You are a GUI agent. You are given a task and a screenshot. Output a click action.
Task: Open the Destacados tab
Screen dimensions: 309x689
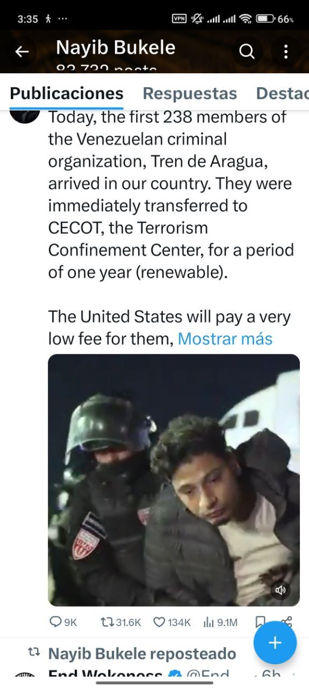(283, 94)
